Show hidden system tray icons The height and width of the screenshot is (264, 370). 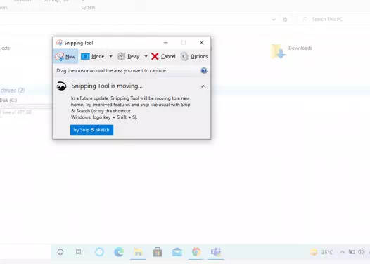click(343, 252)
